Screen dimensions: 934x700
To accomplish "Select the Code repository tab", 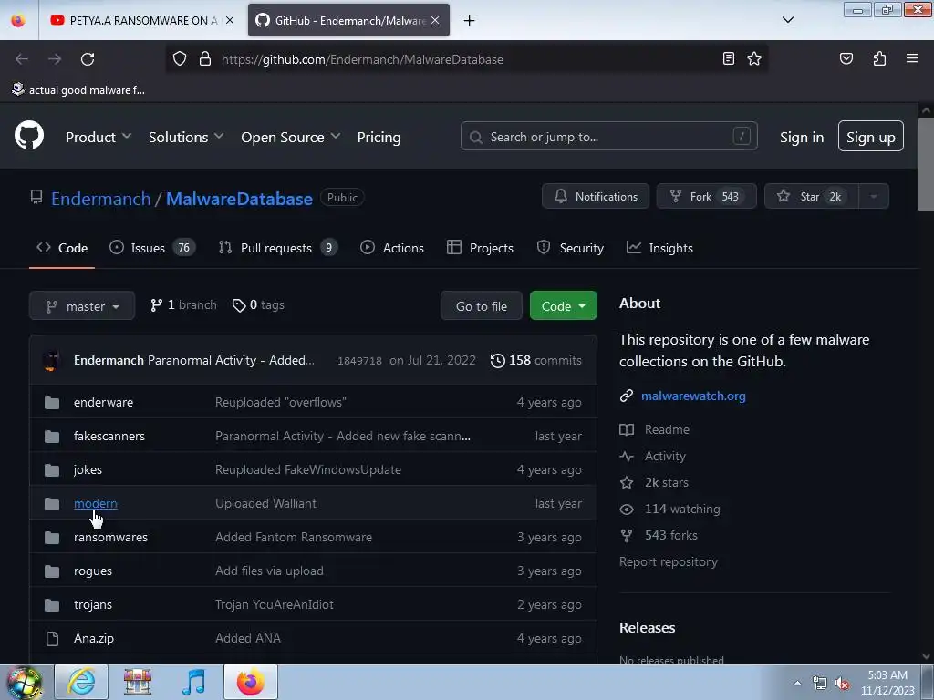I will pos(62,248).
